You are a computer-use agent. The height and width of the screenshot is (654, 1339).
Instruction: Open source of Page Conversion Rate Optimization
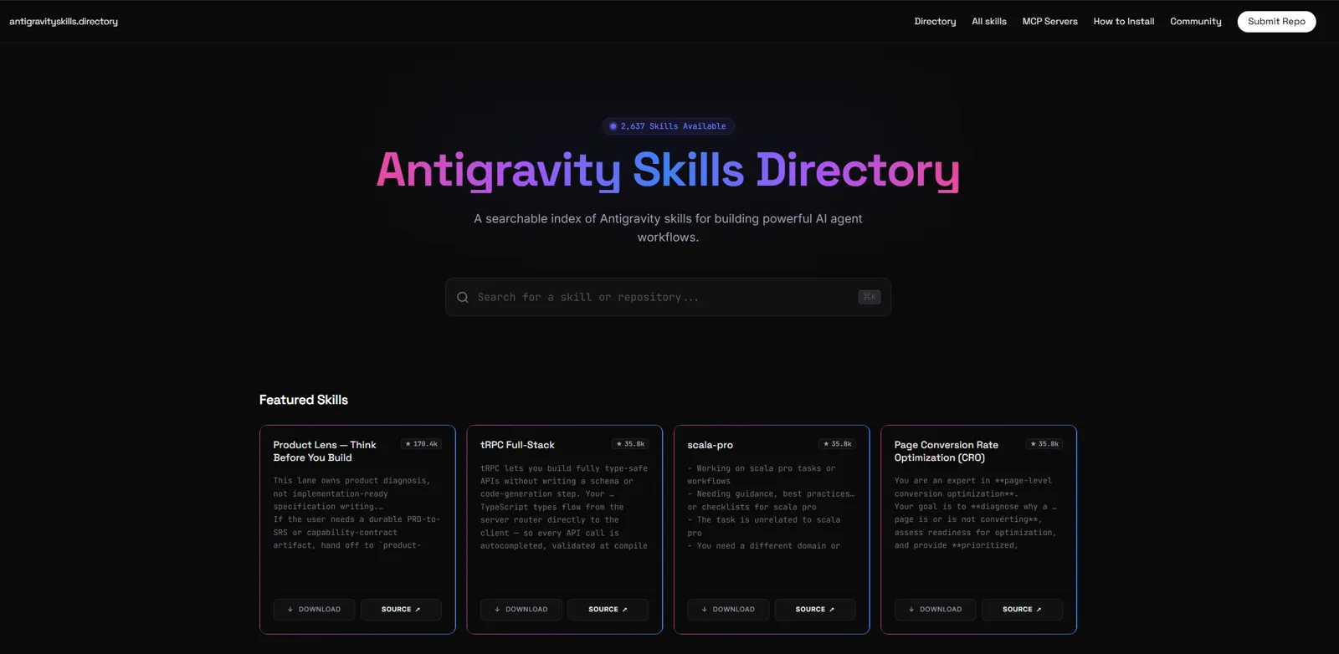click(1022, 610)
